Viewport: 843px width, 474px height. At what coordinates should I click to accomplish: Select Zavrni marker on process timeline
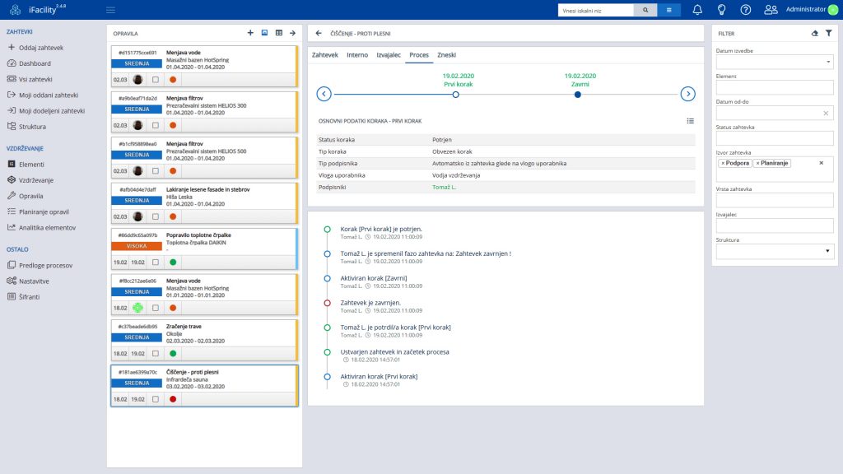[x=577, y=95]
